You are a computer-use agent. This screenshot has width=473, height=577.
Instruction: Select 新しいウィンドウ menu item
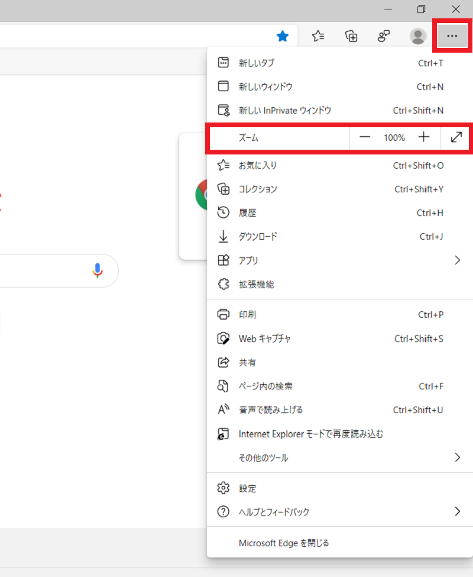(x=340, y=86)
